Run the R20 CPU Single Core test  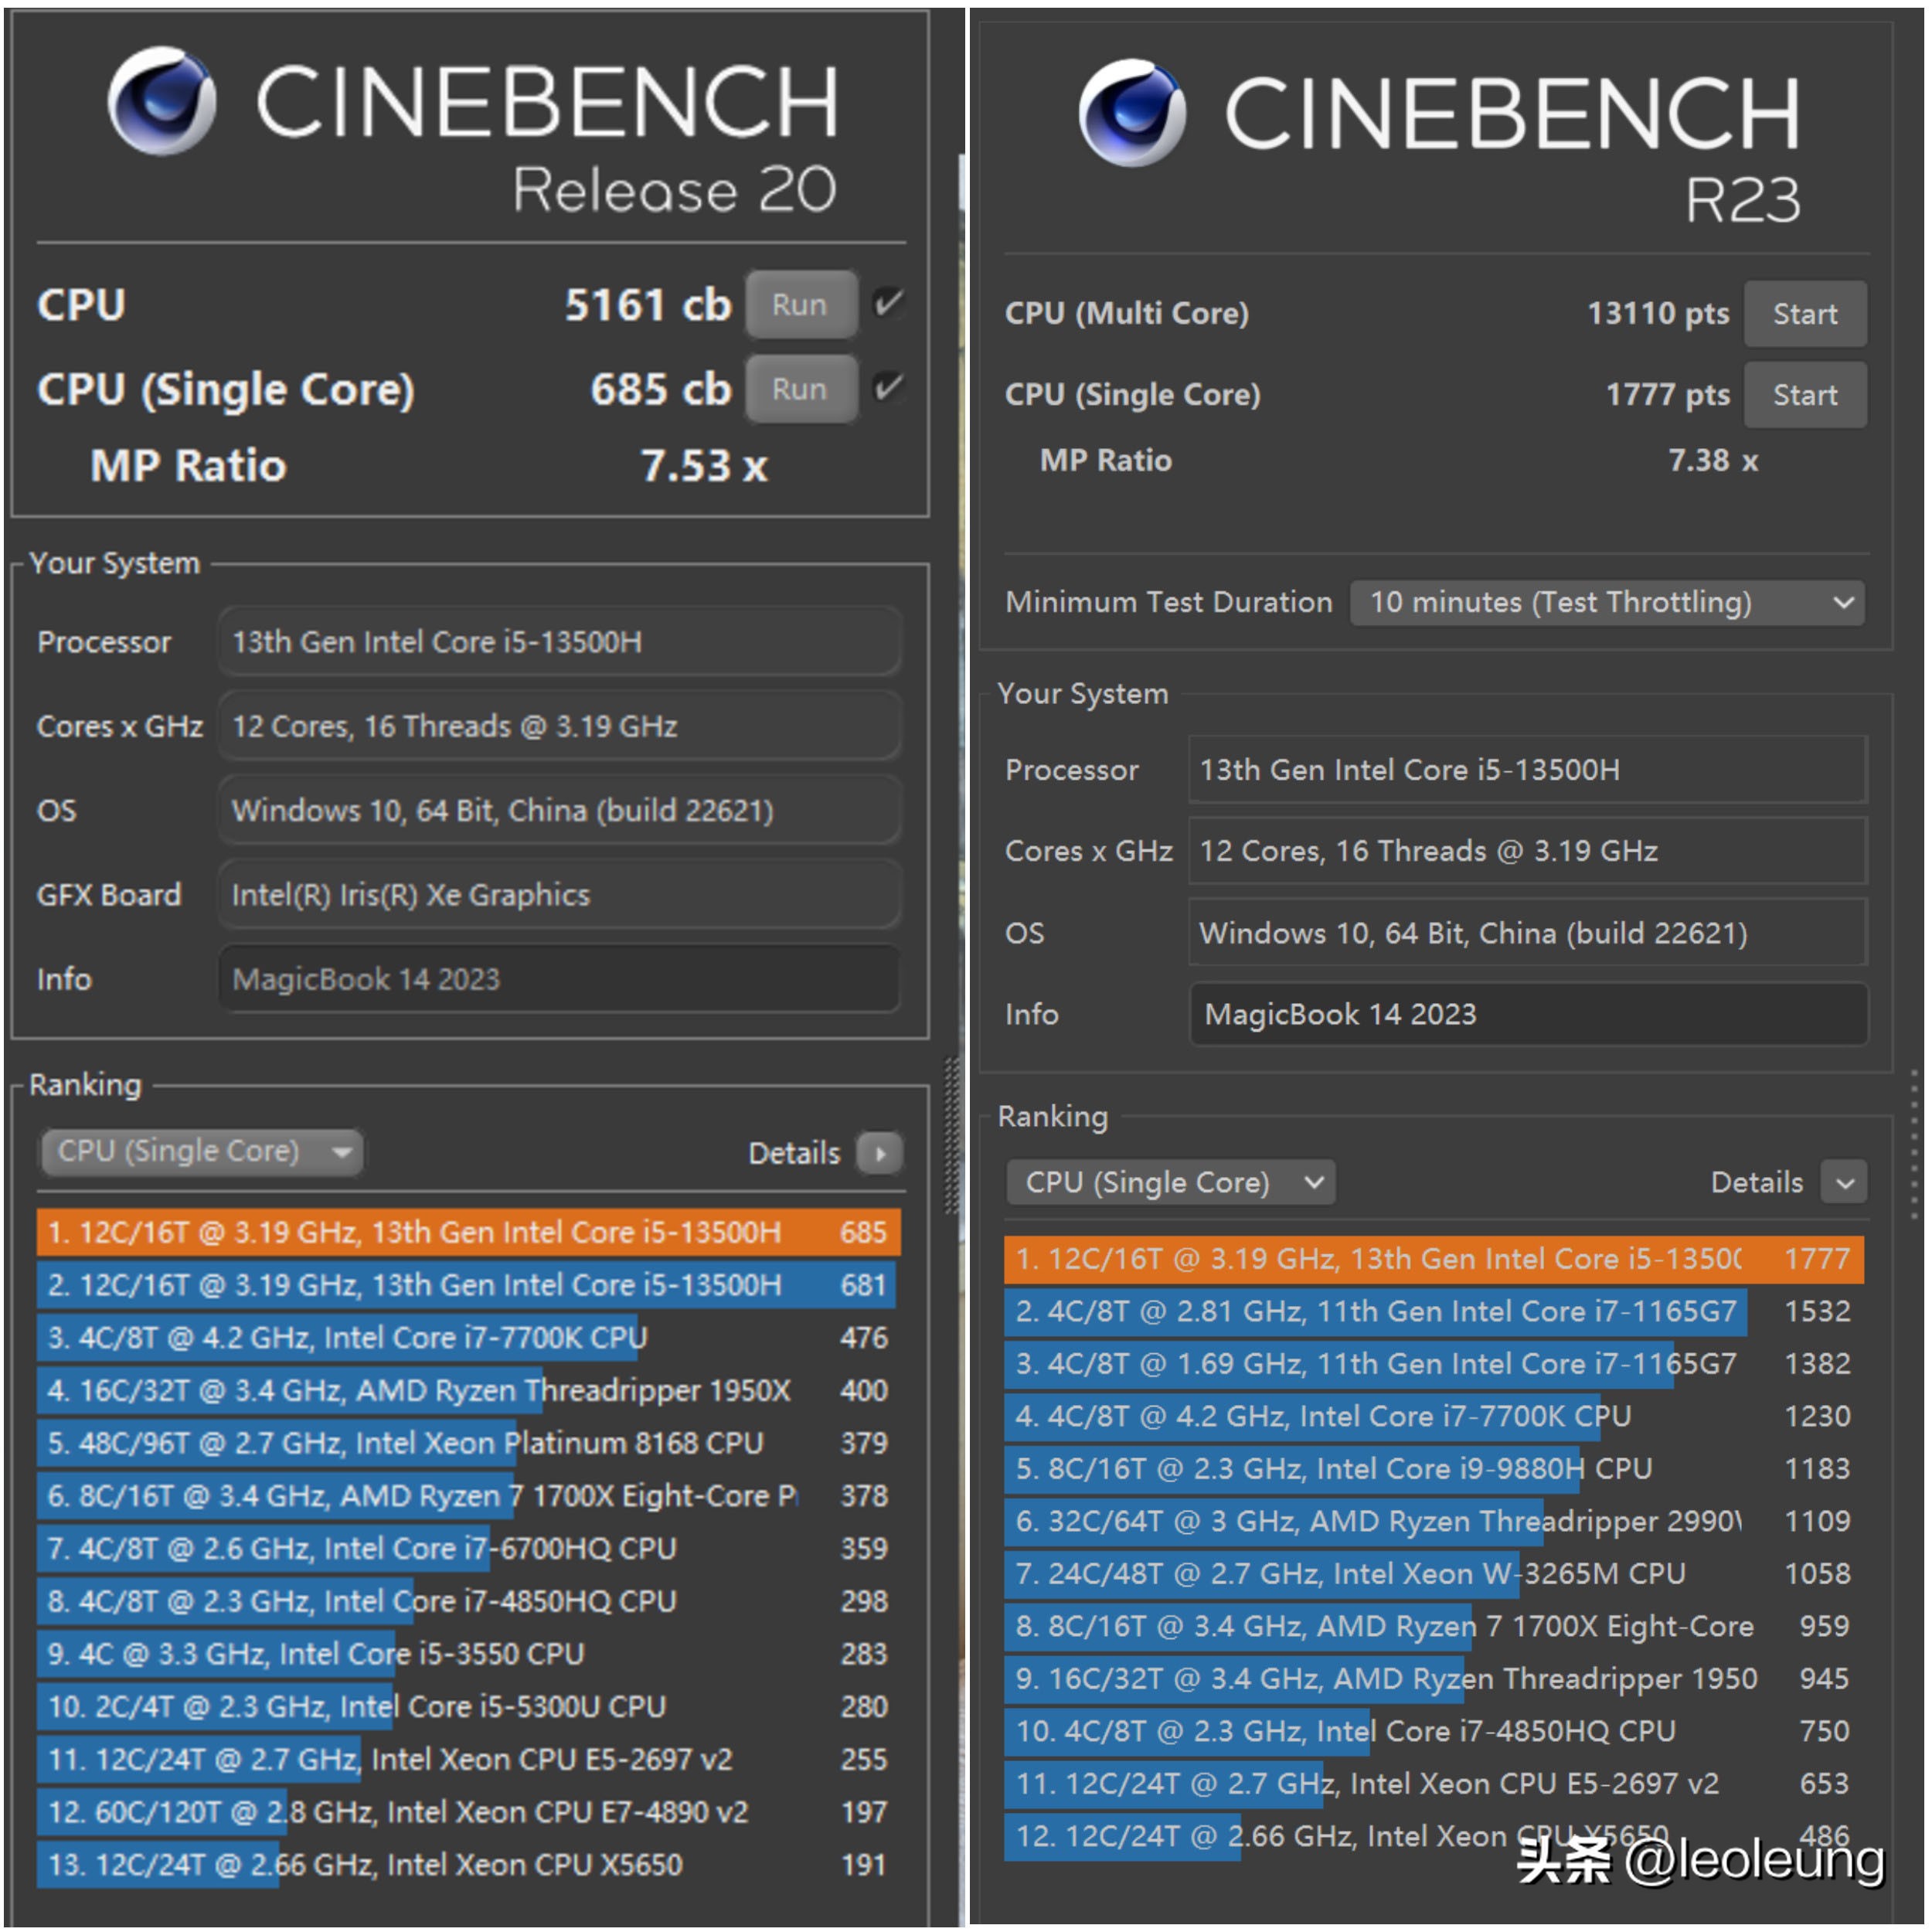800,389
